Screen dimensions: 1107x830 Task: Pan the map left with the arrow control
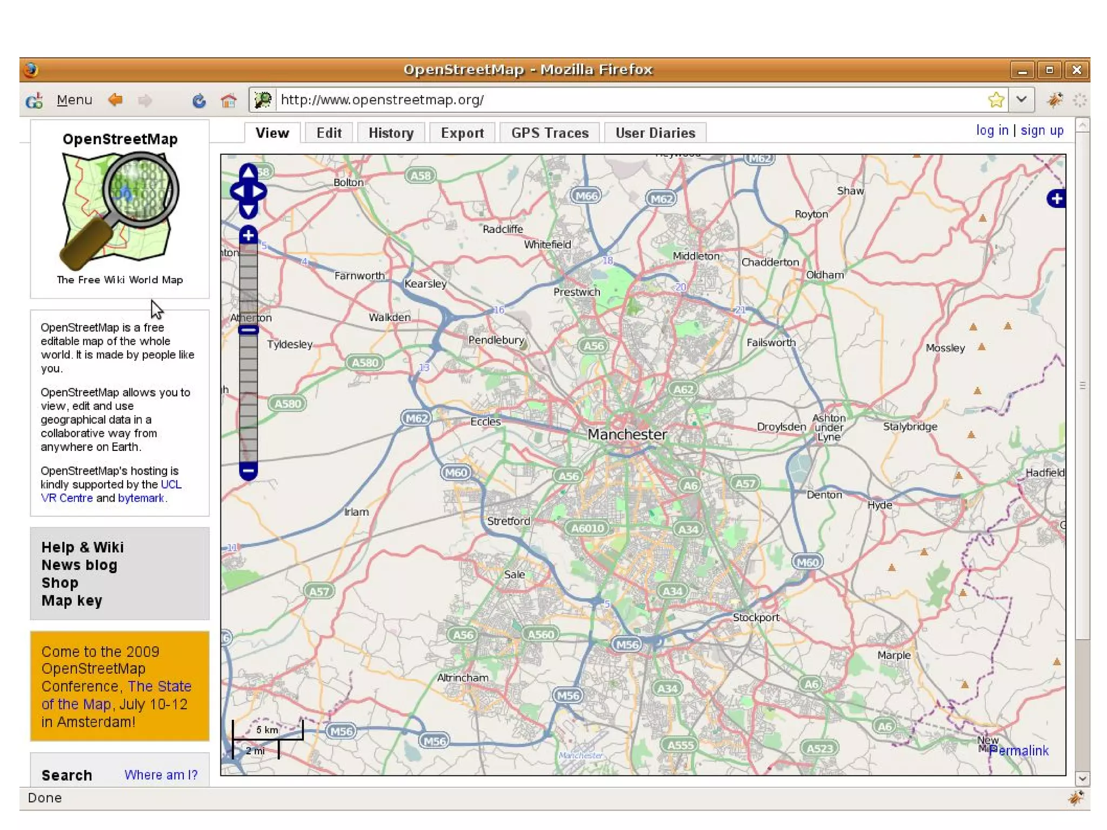238,191
